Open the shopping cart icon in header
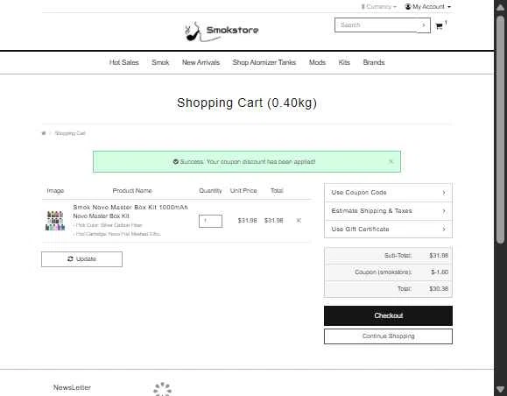Screen dimensions: 507x396 (439, 26)
